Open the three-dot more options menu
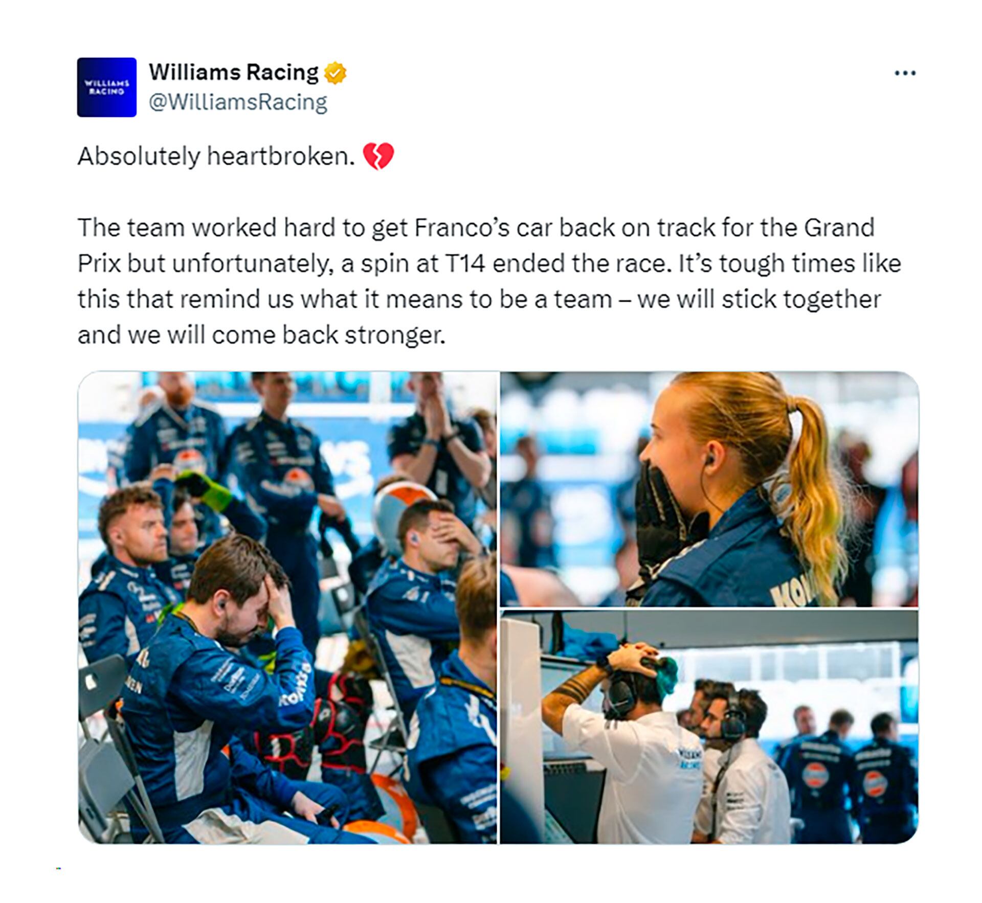 click(x=905, y=73)
